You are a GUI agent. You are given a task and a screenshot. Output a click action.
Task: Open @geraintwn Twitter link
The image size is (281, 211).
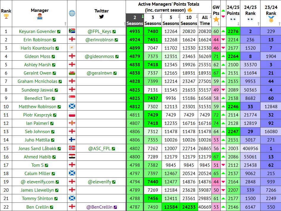tap(101, 73)
